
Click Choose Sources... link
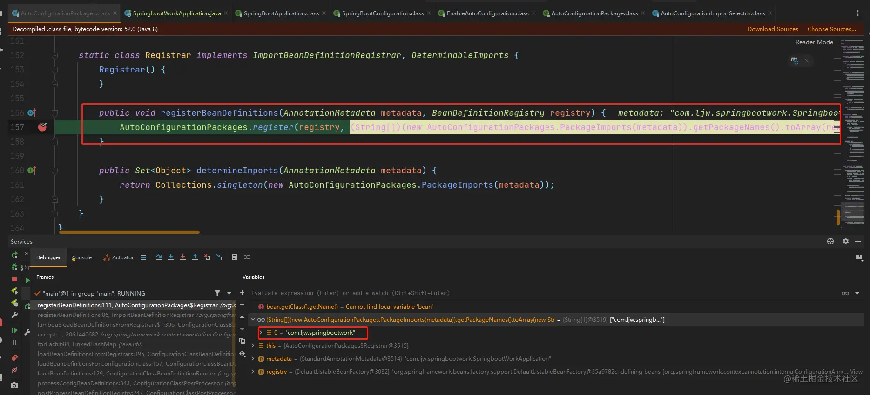[832, 29]
